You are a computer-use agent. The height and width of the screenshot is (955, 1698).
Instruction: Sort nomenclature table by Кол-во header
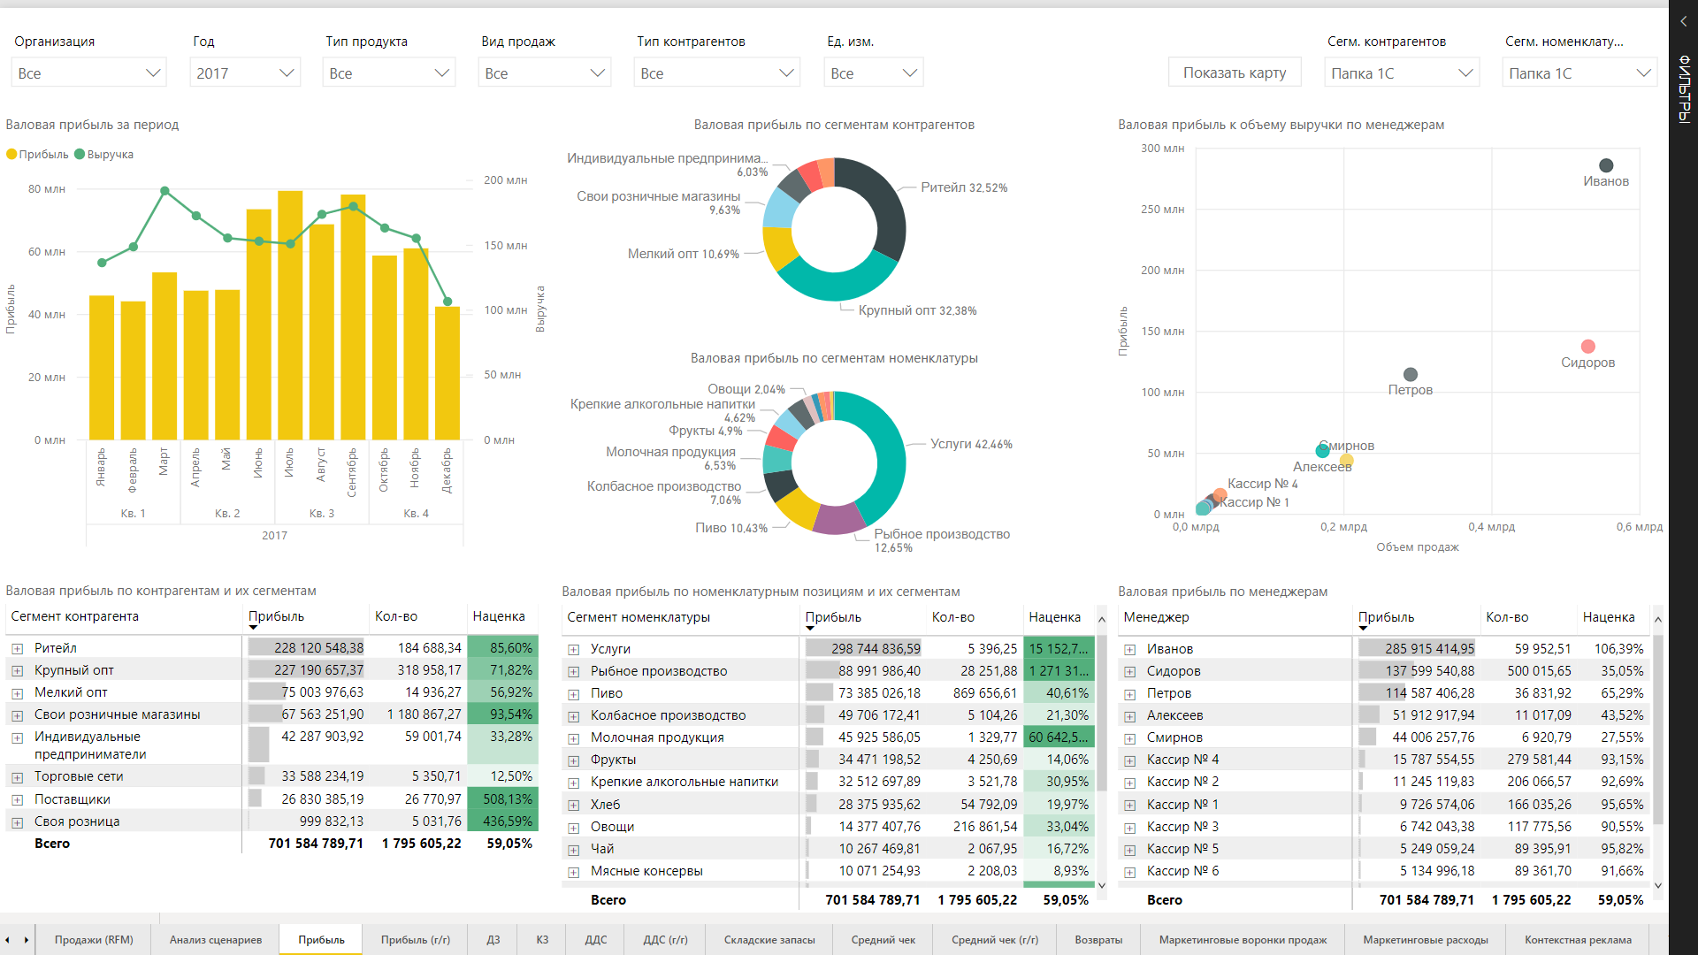click(x=953, y=617)
